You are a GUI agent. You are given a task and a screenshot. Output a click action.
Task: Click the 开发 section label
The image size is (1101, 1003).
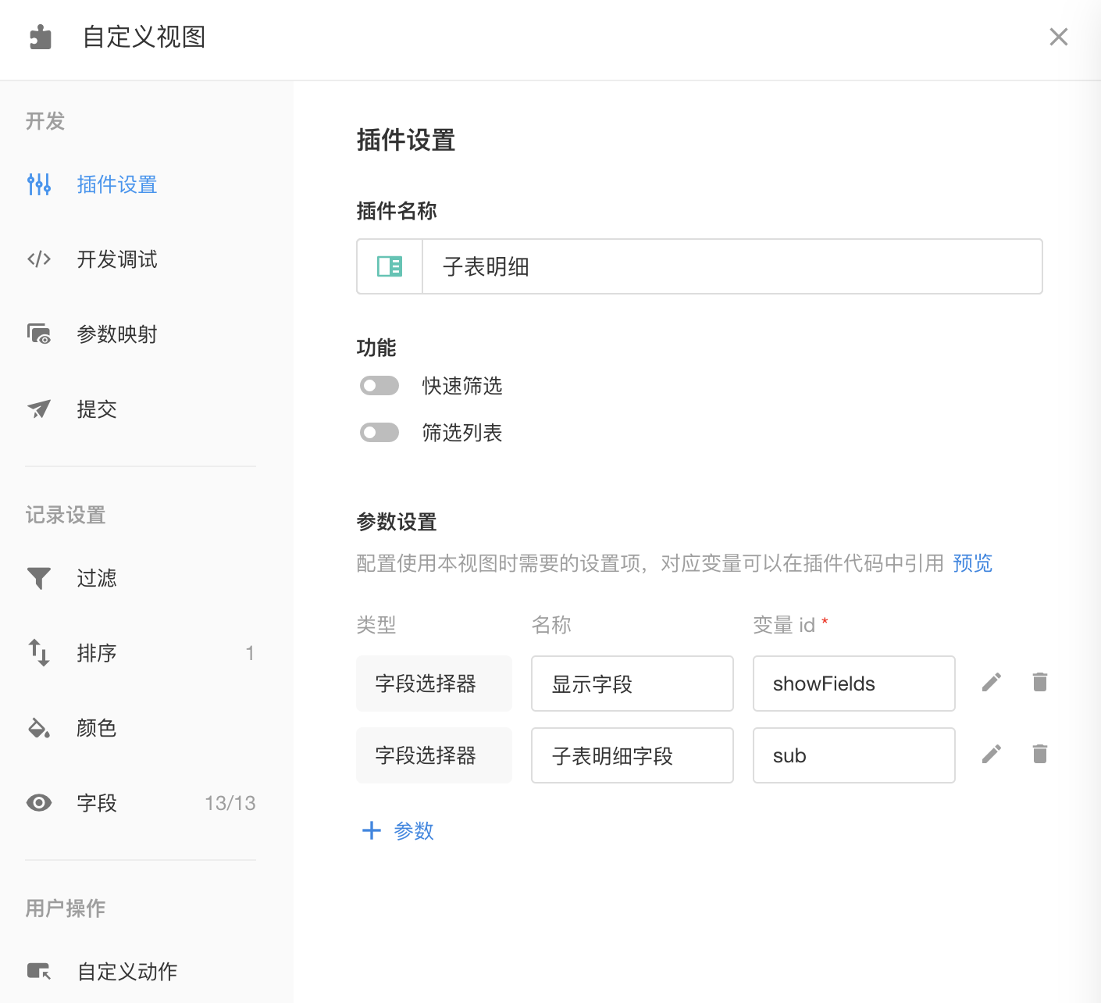tap(45, 121)
